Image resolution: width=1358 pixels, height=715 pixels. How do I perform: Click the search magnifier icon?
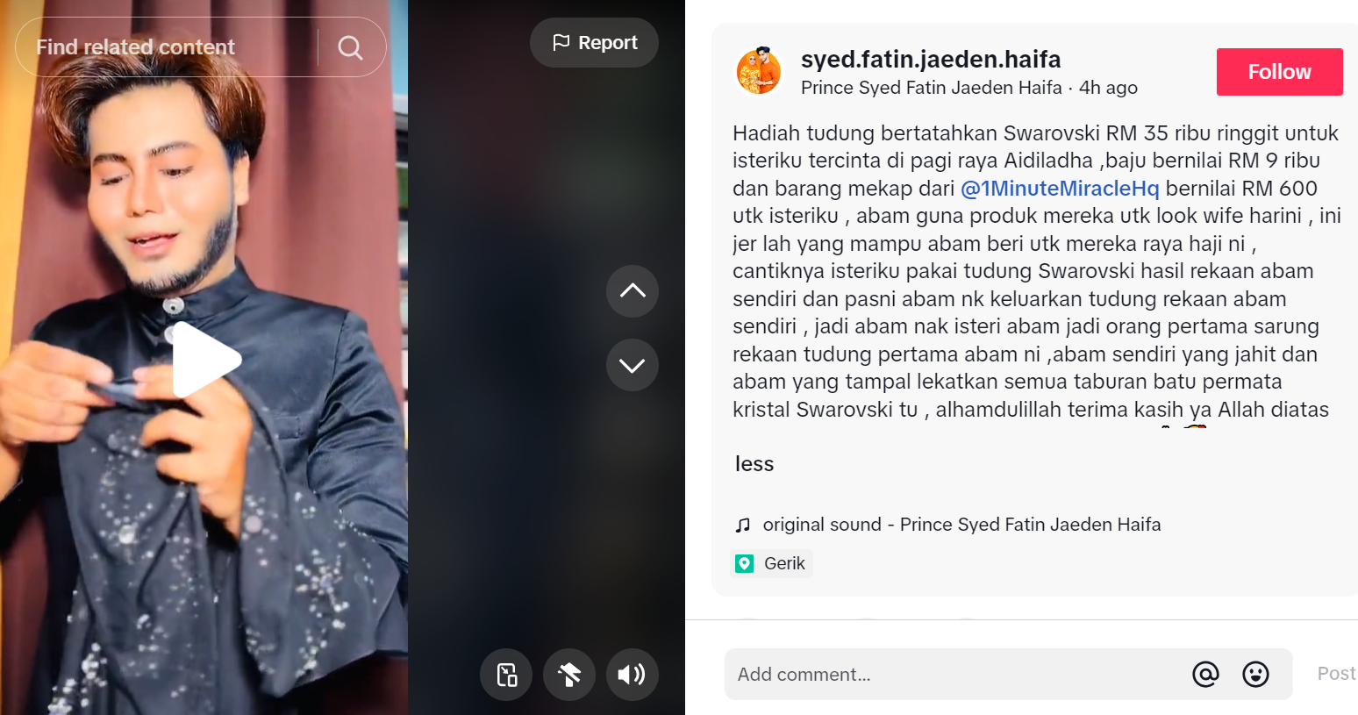(x=350, y=47)
